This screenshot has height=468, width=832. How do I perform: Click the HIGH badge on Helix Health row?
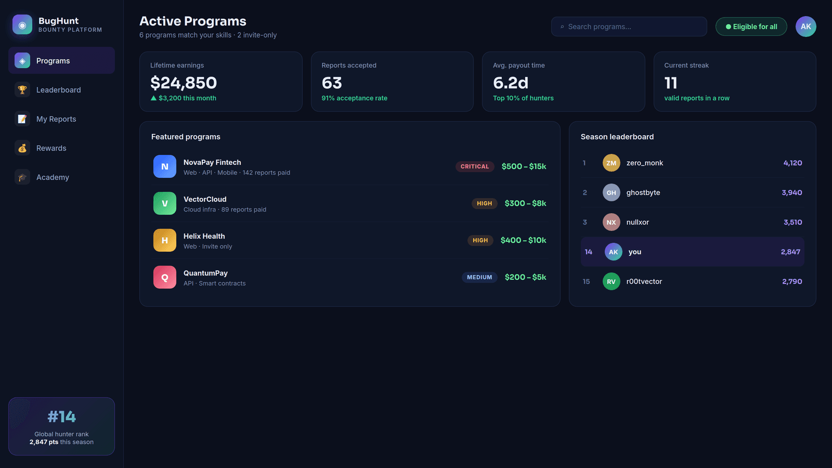coord(480,240)
